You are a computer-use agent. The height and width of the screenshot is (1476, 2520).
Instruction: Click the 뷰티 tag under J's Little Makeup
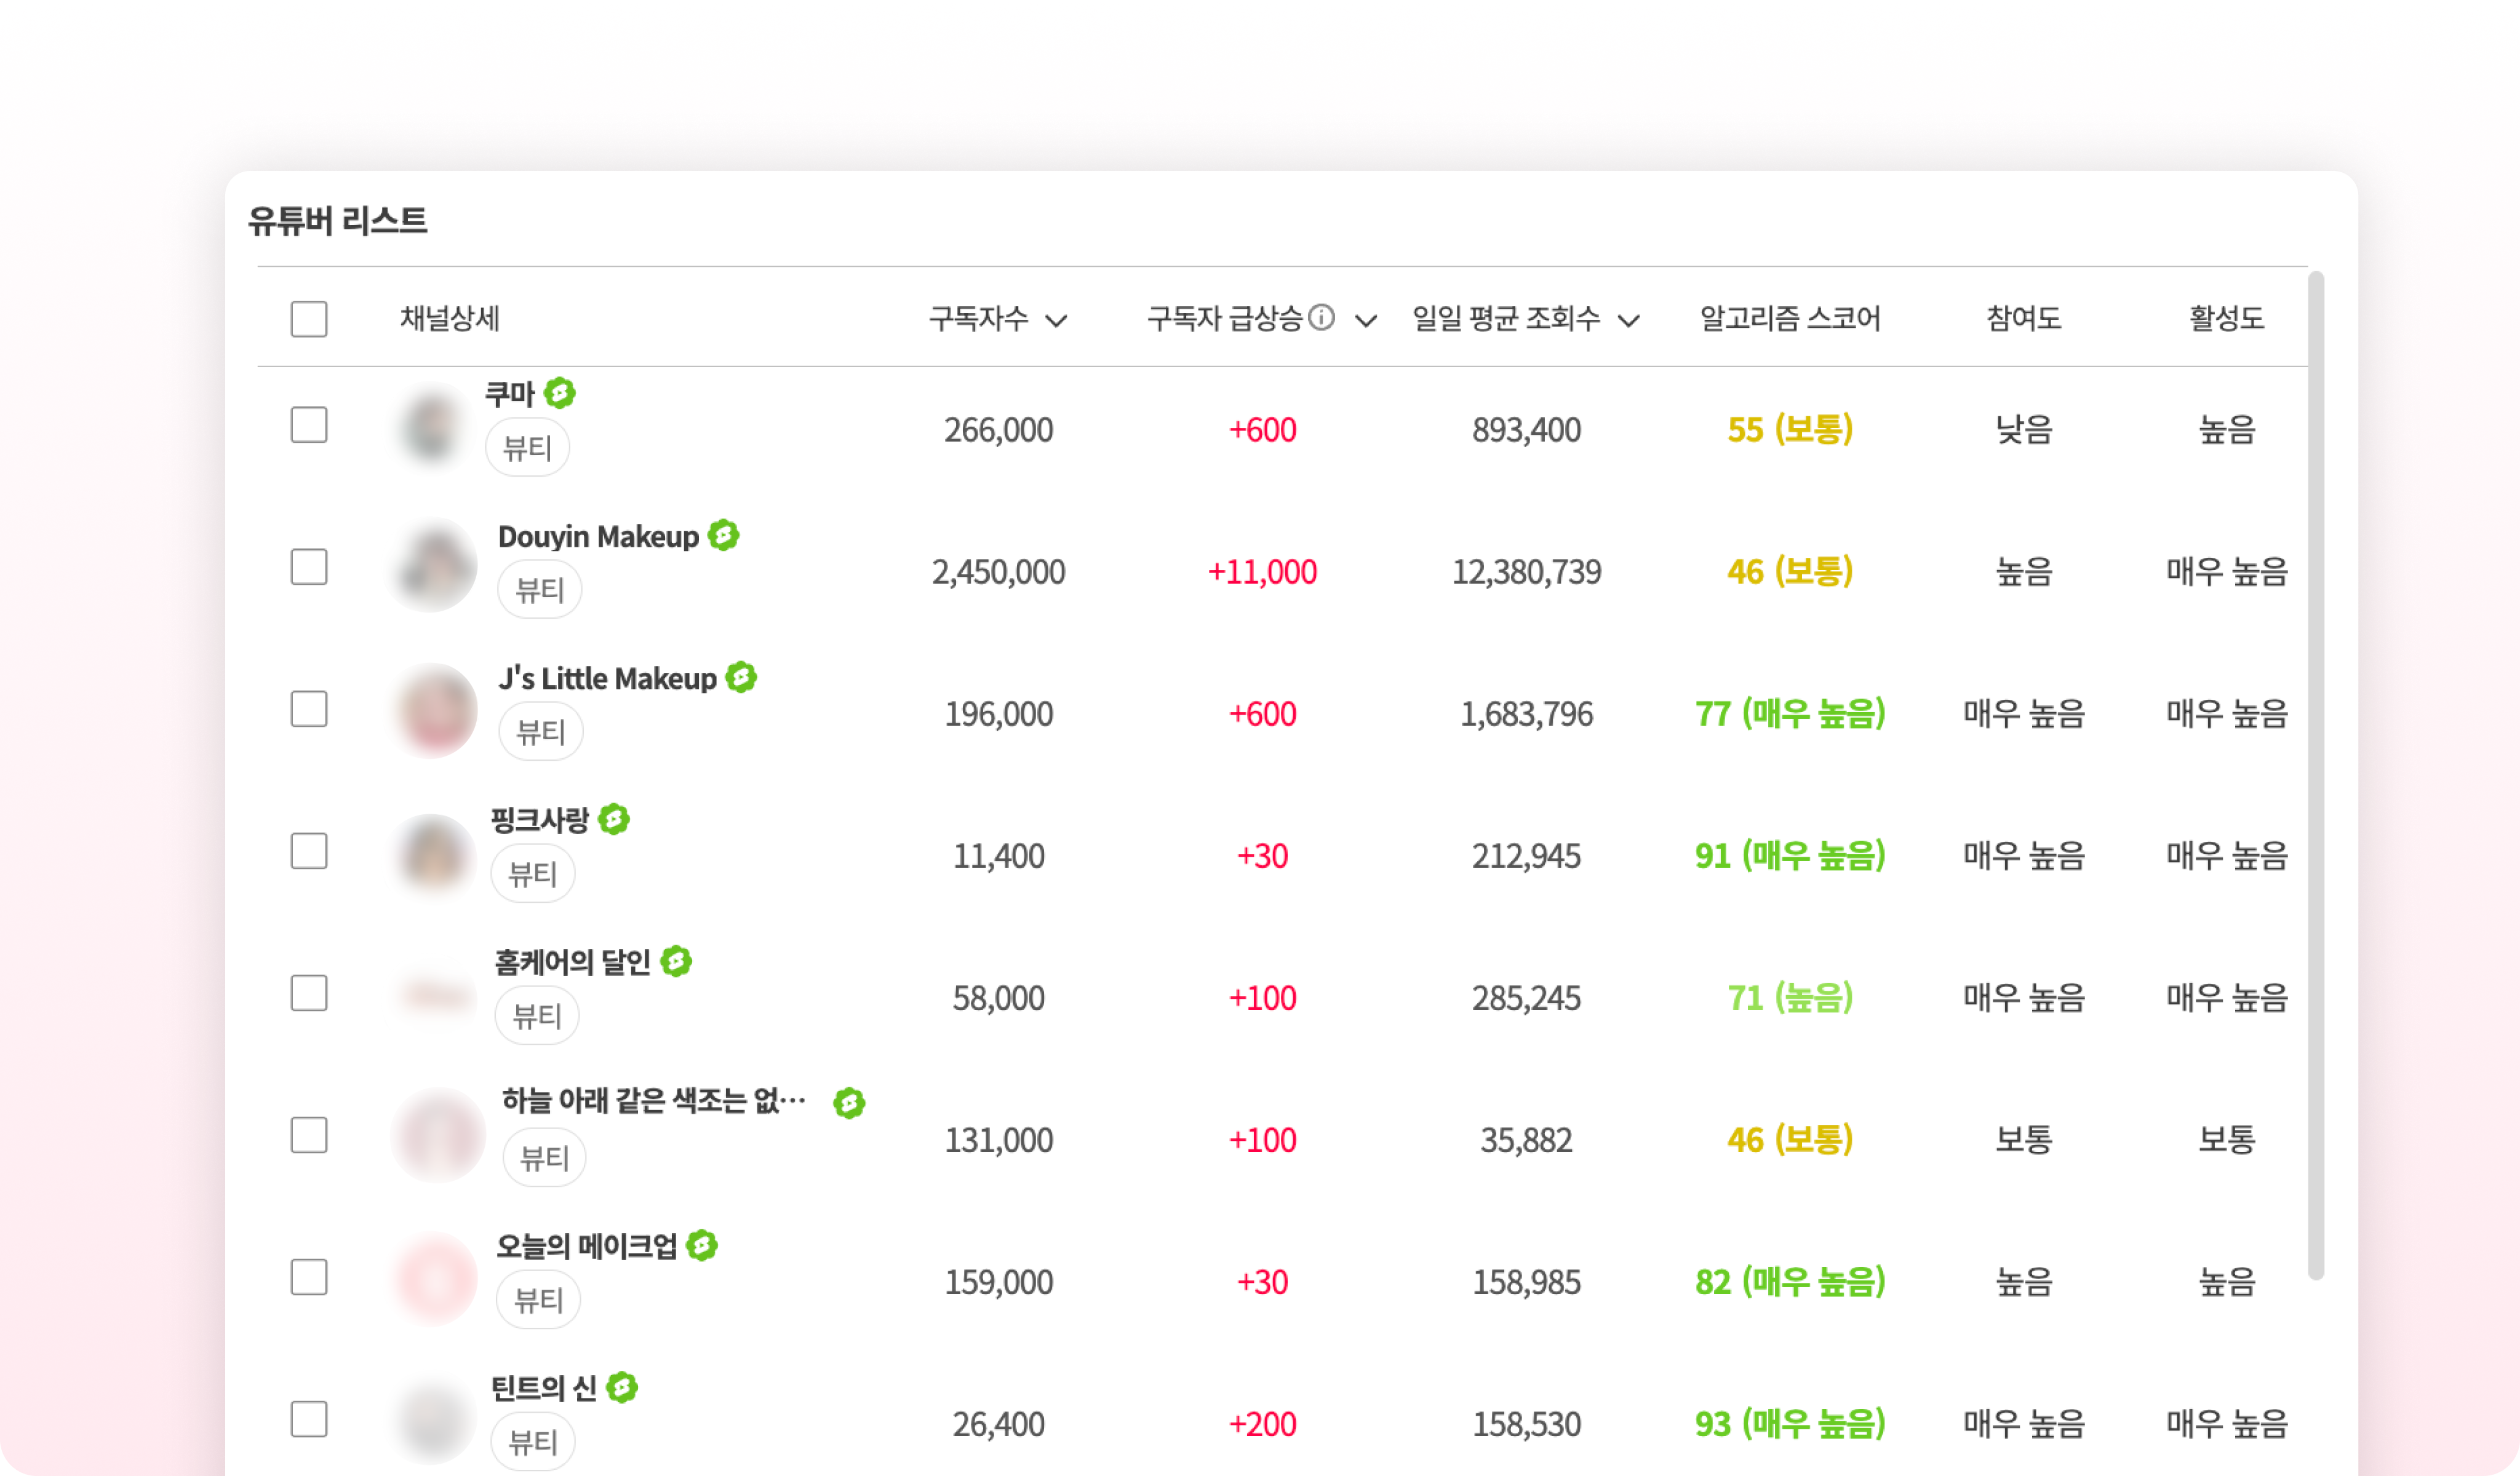point(540,731)
